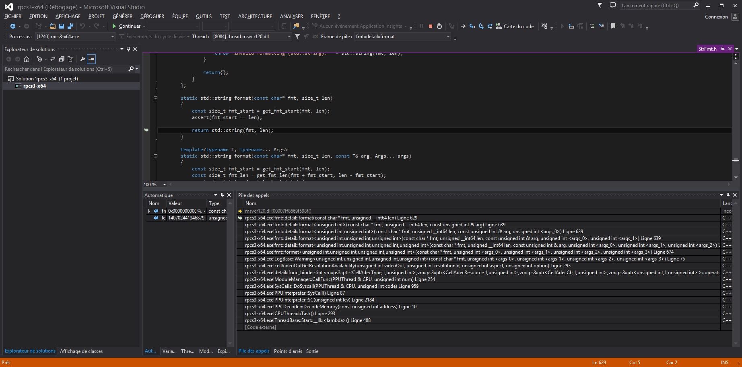
Task: Close the StrFmt.h document tab
Action: click(730, 49)
